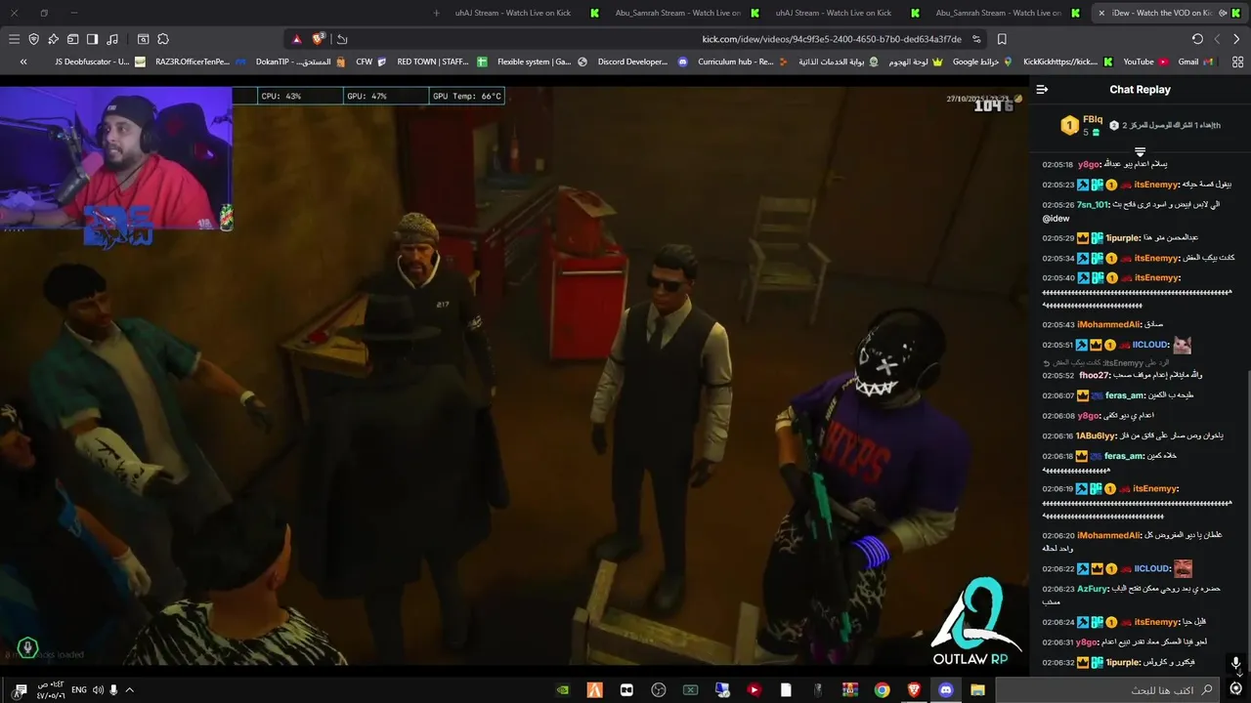Switch to the second Abu_Samrah Stream tab
This screenshot has width=1251, height=703.
[1006, 13]
